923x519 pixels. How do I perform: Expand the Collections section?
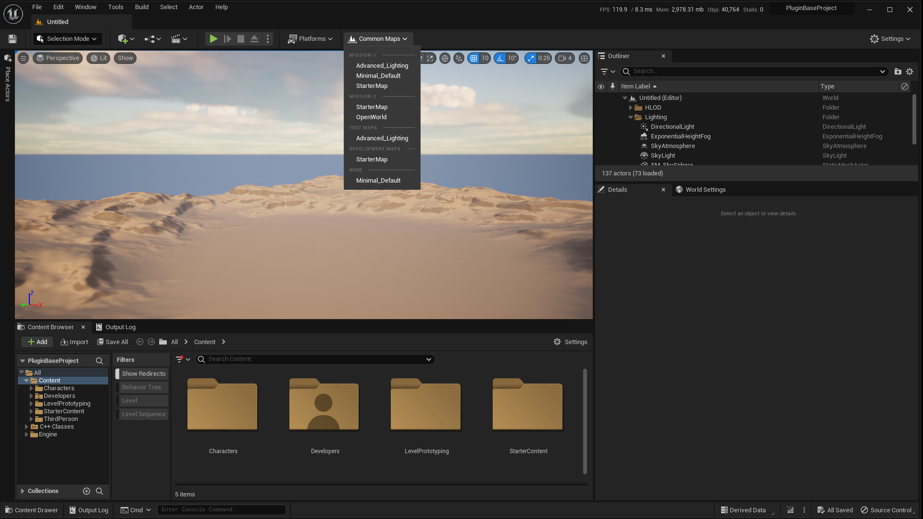pos(23,491)
